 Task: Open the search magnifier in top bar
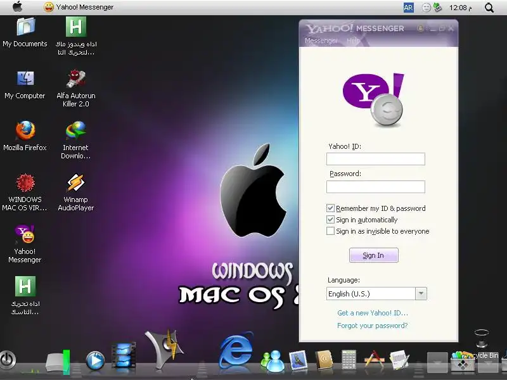489,8
